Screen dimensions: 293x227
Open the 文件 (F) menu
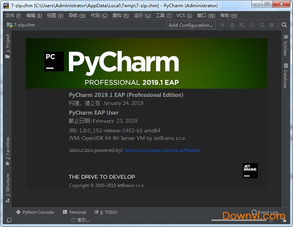tap(13, 16)
